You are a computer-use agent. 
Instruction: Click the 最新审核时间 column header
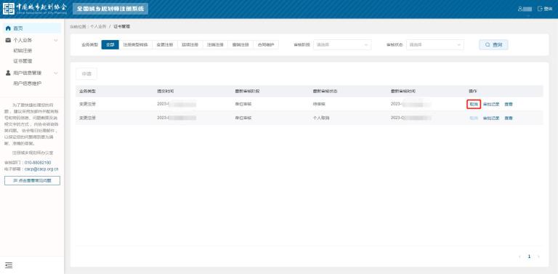click(403, 91)
